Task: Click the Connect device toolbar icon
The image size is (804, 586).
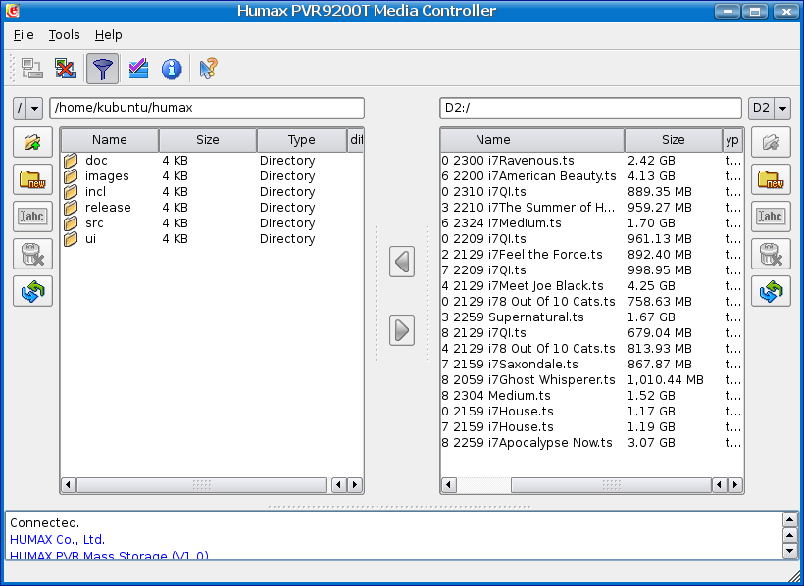Action: 32,69
